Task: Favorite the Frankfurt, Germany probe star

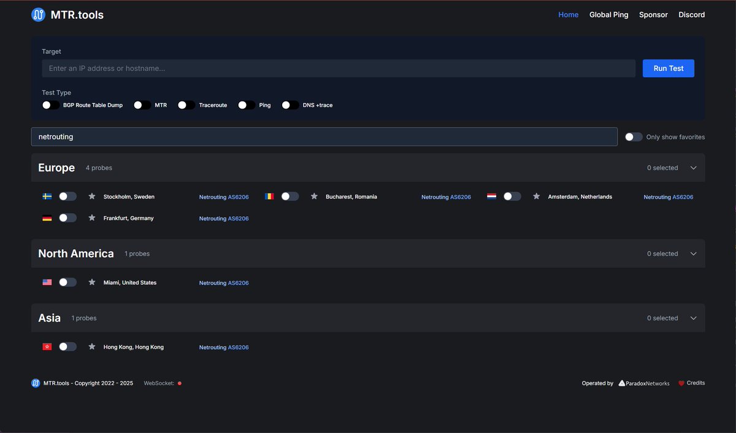Action: click(x=92, y=218)
